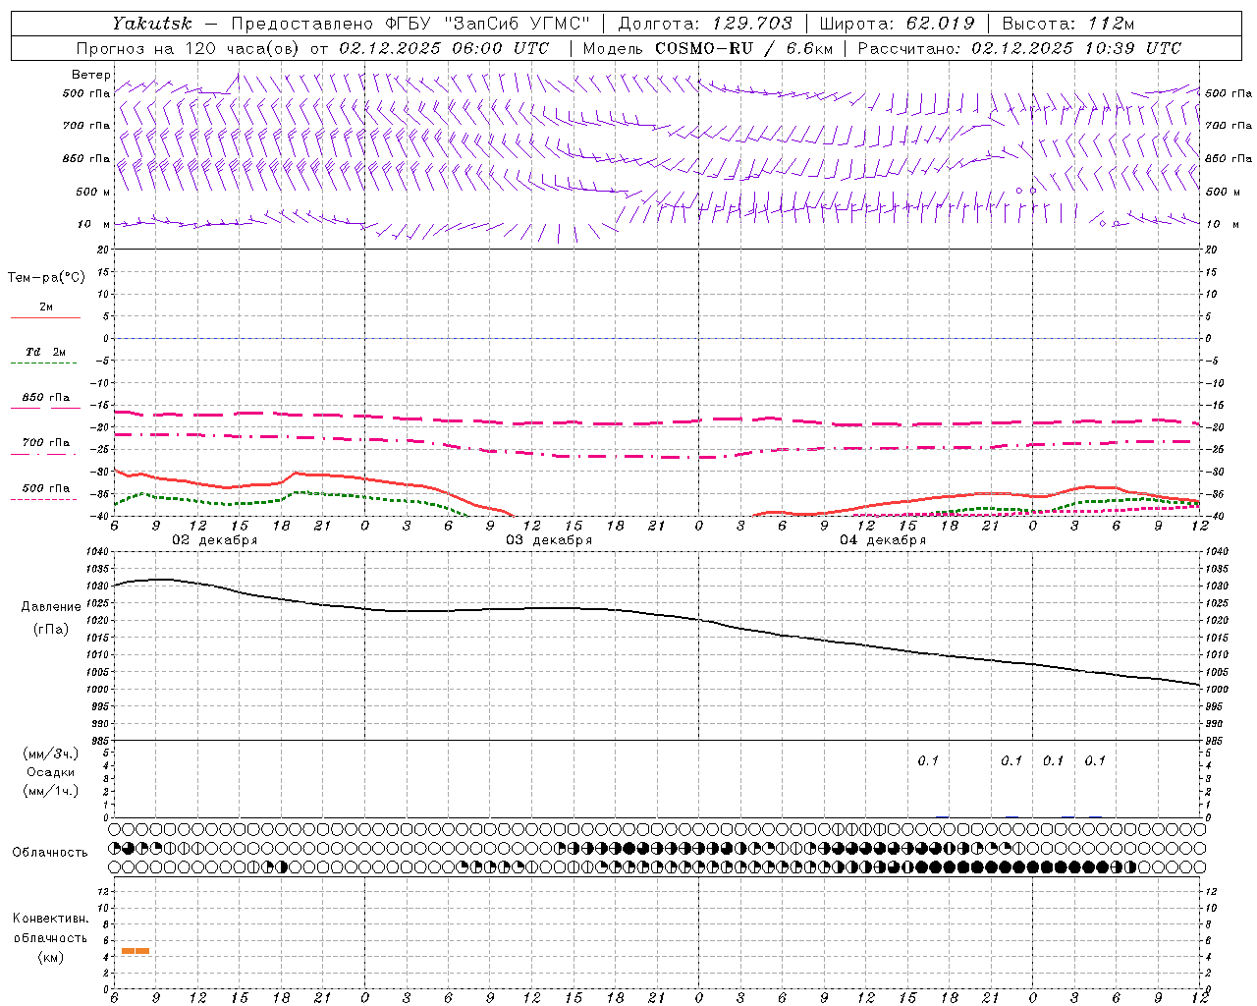The width and height of the screenshot is (1257, 1006).
Task: Click the Высота: 112м header value
Action: pyautogui.click(x=1066, y=23)
